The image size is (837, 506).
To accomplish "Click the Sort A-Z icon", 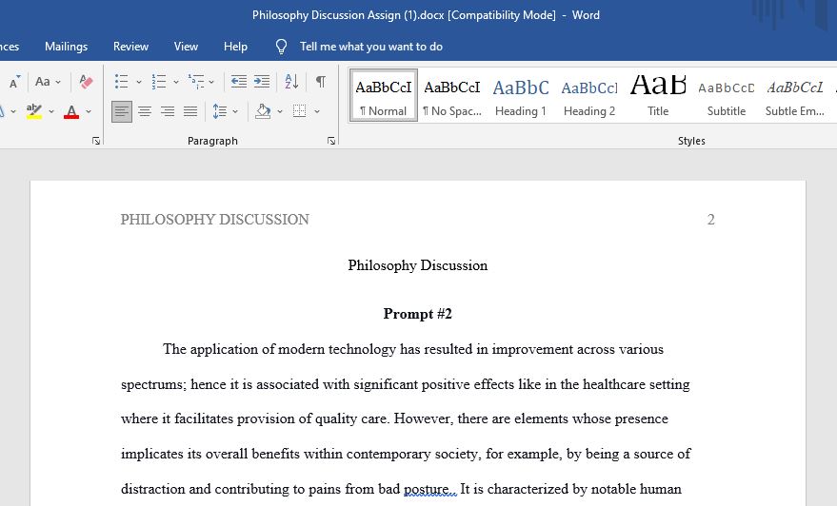I will (x=291, y=82).
